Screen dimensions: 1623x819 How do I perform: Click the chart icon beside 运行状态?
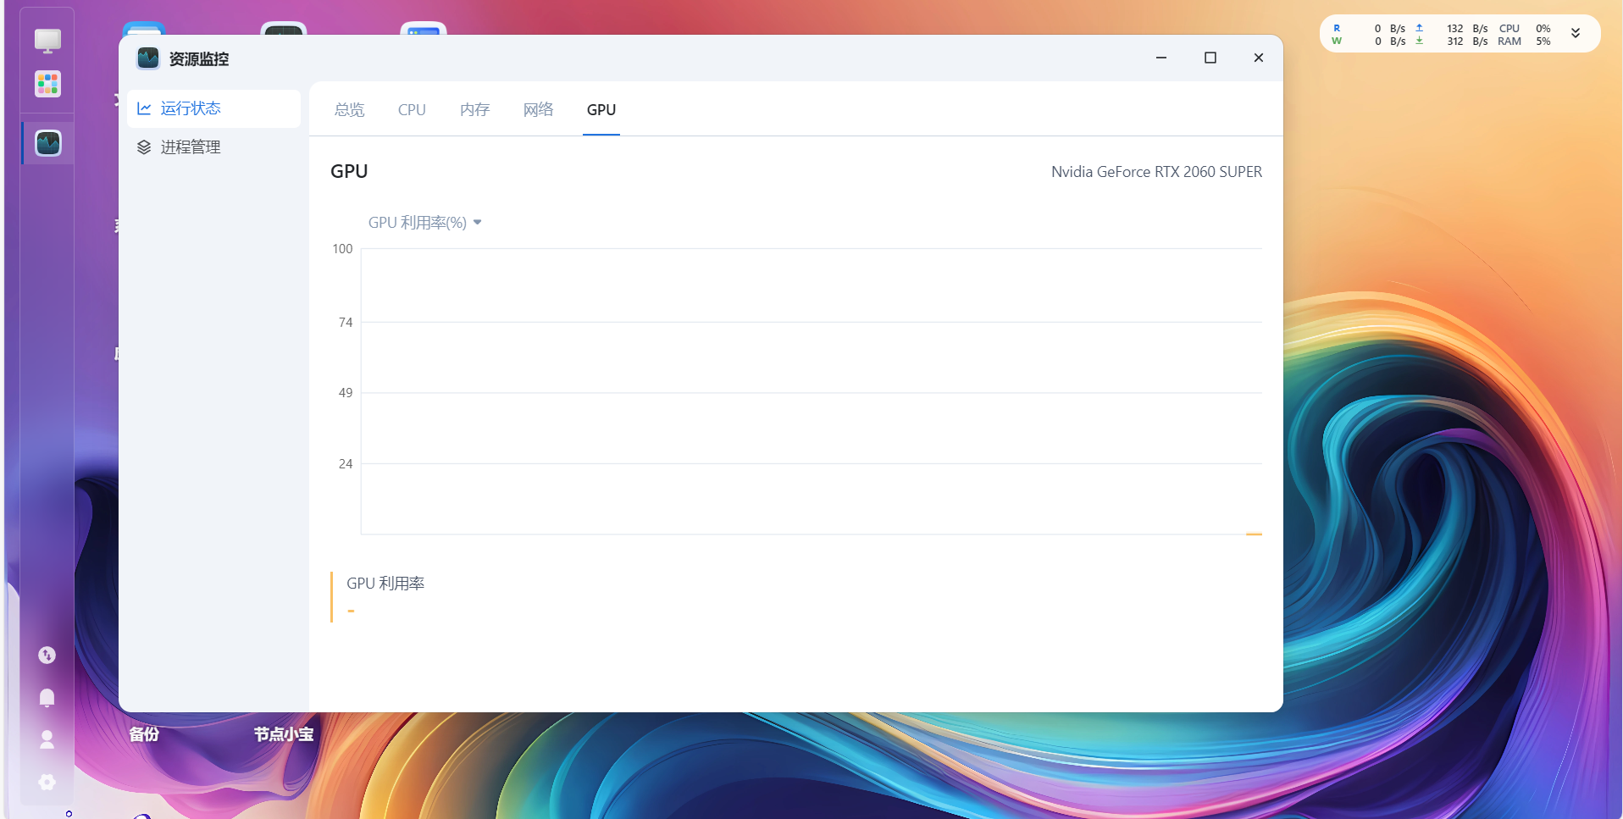click(x=144, y=108)
